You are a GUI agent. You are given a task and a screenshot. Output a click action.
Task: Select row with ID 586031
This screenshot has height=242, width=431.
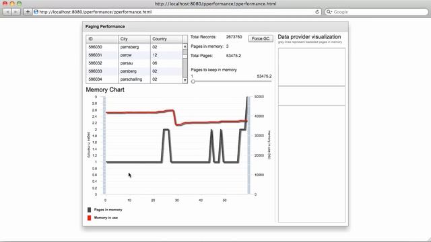point(135,55)
